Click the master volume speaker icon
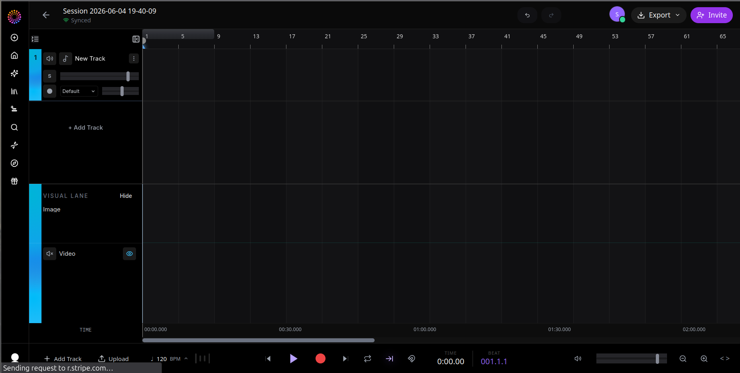Screen dimensions: 740x373 578,359
